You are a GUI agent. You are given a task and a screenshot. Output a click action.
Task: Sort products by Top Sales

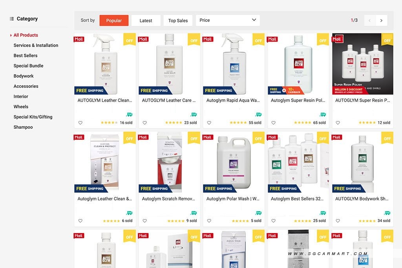(178, 20)
